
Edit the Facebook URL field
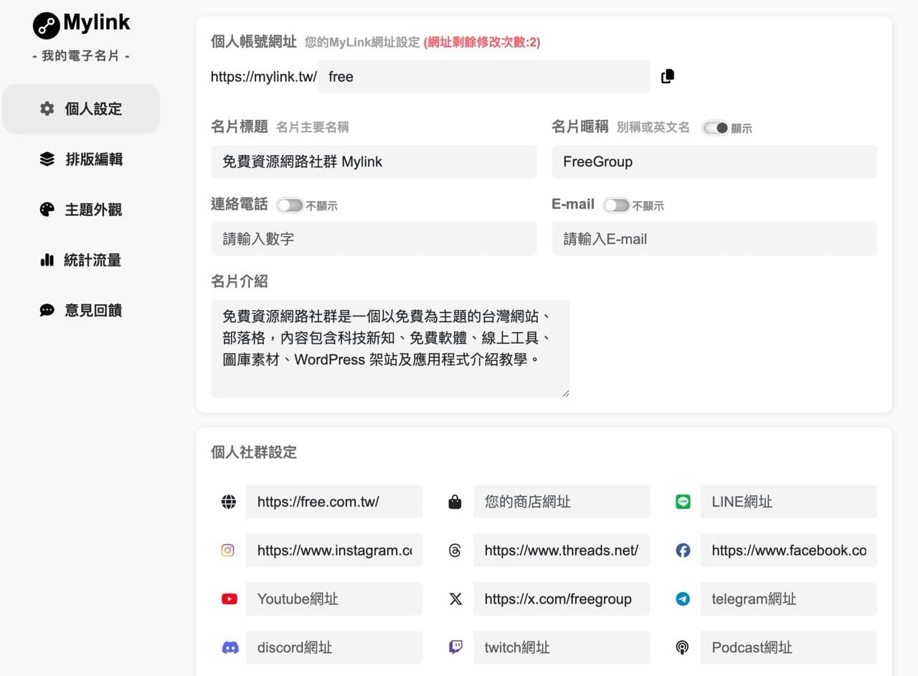tap(789, 550)
